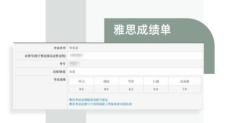Screen dimensions: 233x123
Task: Select the 总成绩 column header
Action: pos(185,81)
